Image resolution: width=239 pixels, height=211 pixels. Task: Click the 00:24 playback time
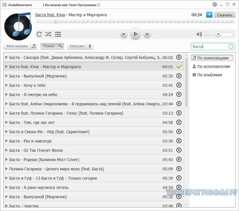point(197,15)
